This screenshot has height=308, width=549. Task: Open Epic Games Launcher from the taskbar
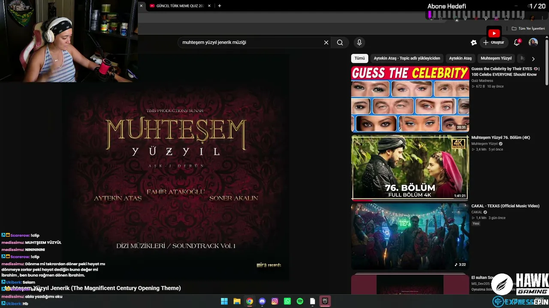325,301
